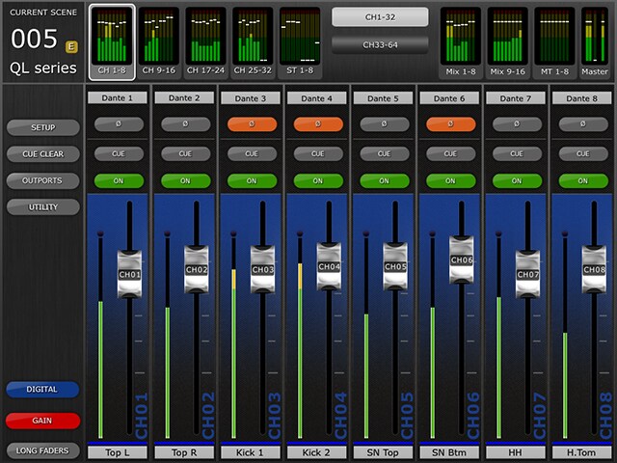The image size is (617, 463).
Task: Toggle phase on Dante 1 channel
Action: click(119, 124)
